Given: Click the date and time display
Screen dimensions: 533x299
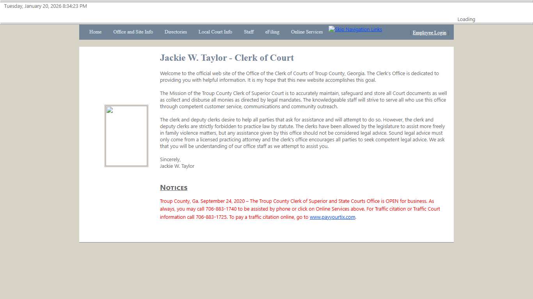Looking at the screenshot, I should click(x=44, y=6).
